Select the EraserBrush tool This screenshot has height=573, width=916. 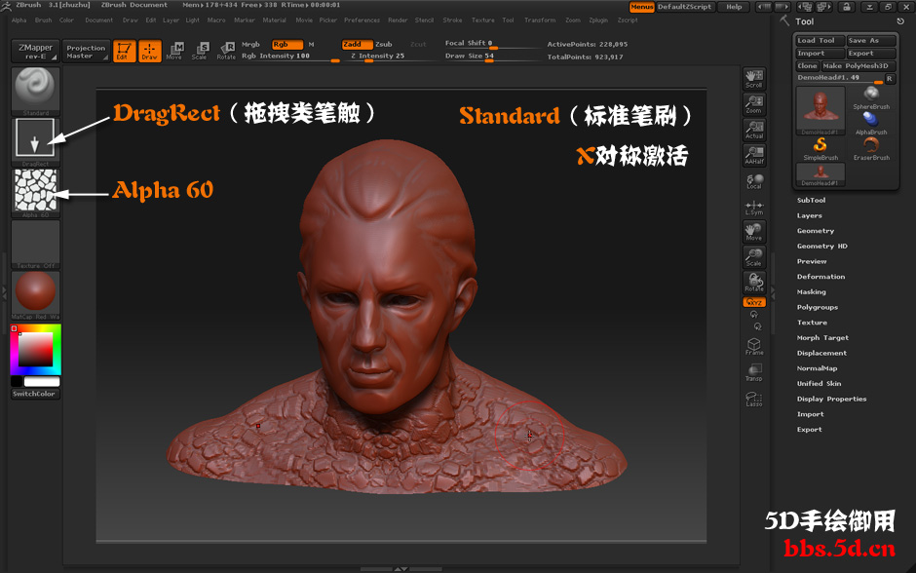871,149
